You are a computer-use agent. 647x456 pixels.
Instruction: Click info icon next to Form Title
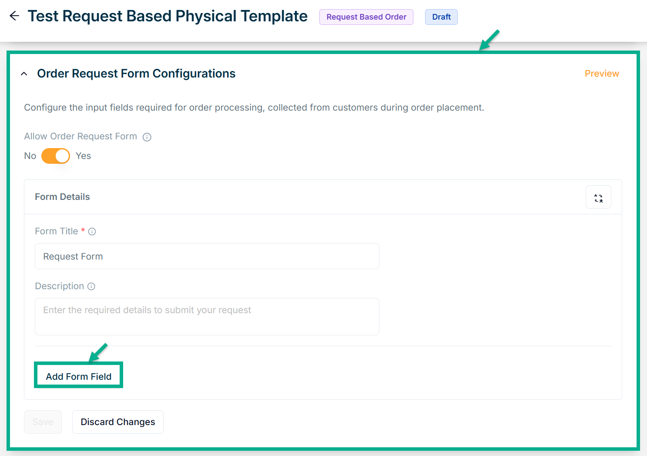point(92,232)
